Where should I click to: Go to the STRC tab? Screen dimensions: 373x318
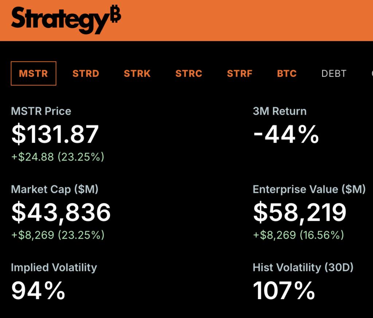[189, 73]
